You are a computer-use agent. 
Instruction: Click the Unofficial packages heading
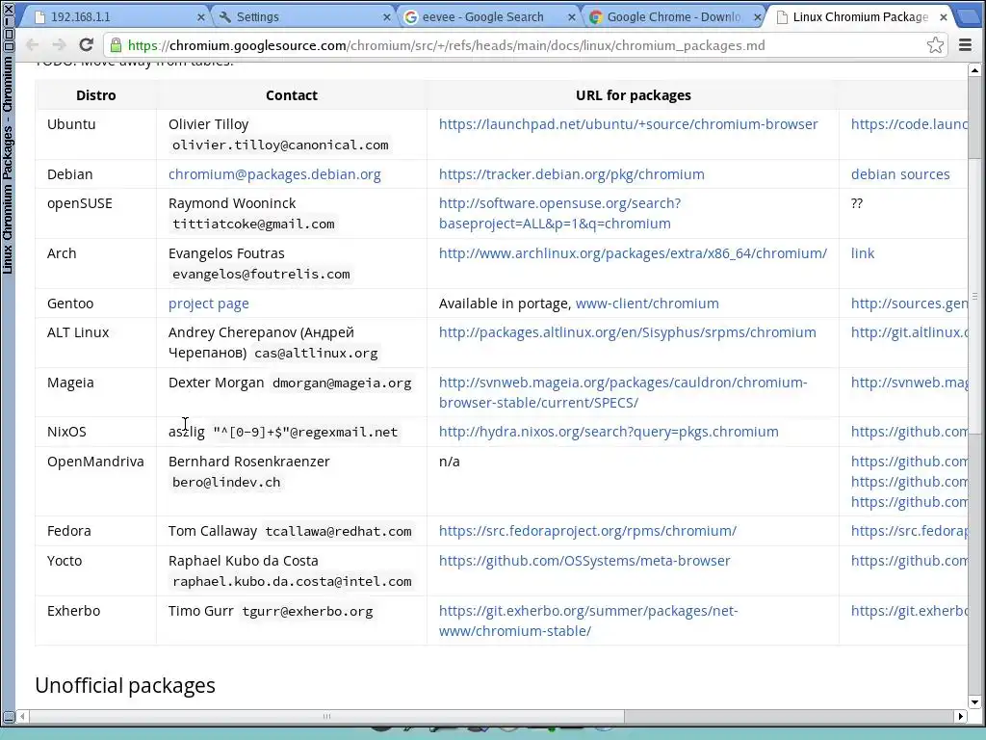click(125, 685)
